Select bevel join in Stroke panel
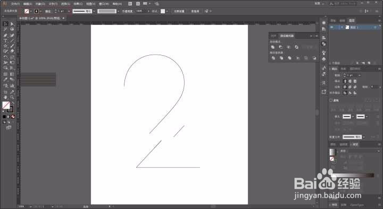The height and width of the screenshot is (209, 383). [x=355, y=86]
